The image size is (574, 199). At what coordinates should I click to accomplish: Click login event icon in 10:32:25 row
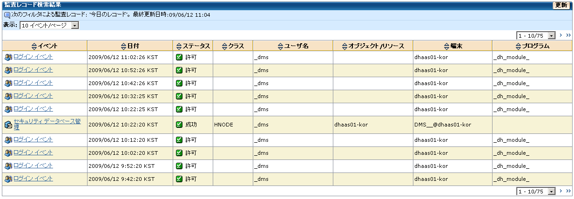pyautogui.click(x=8, y=96)
